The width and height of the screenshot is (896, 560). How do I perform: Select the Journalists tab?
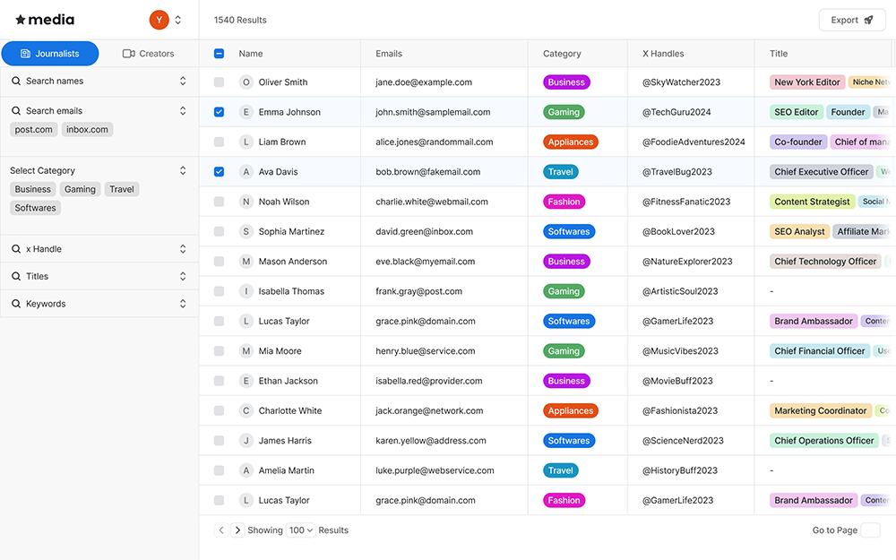[x=50, y=54]
